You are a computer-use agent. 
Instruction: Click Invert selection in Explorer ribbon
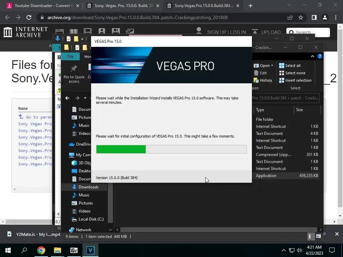pos(295,80)
